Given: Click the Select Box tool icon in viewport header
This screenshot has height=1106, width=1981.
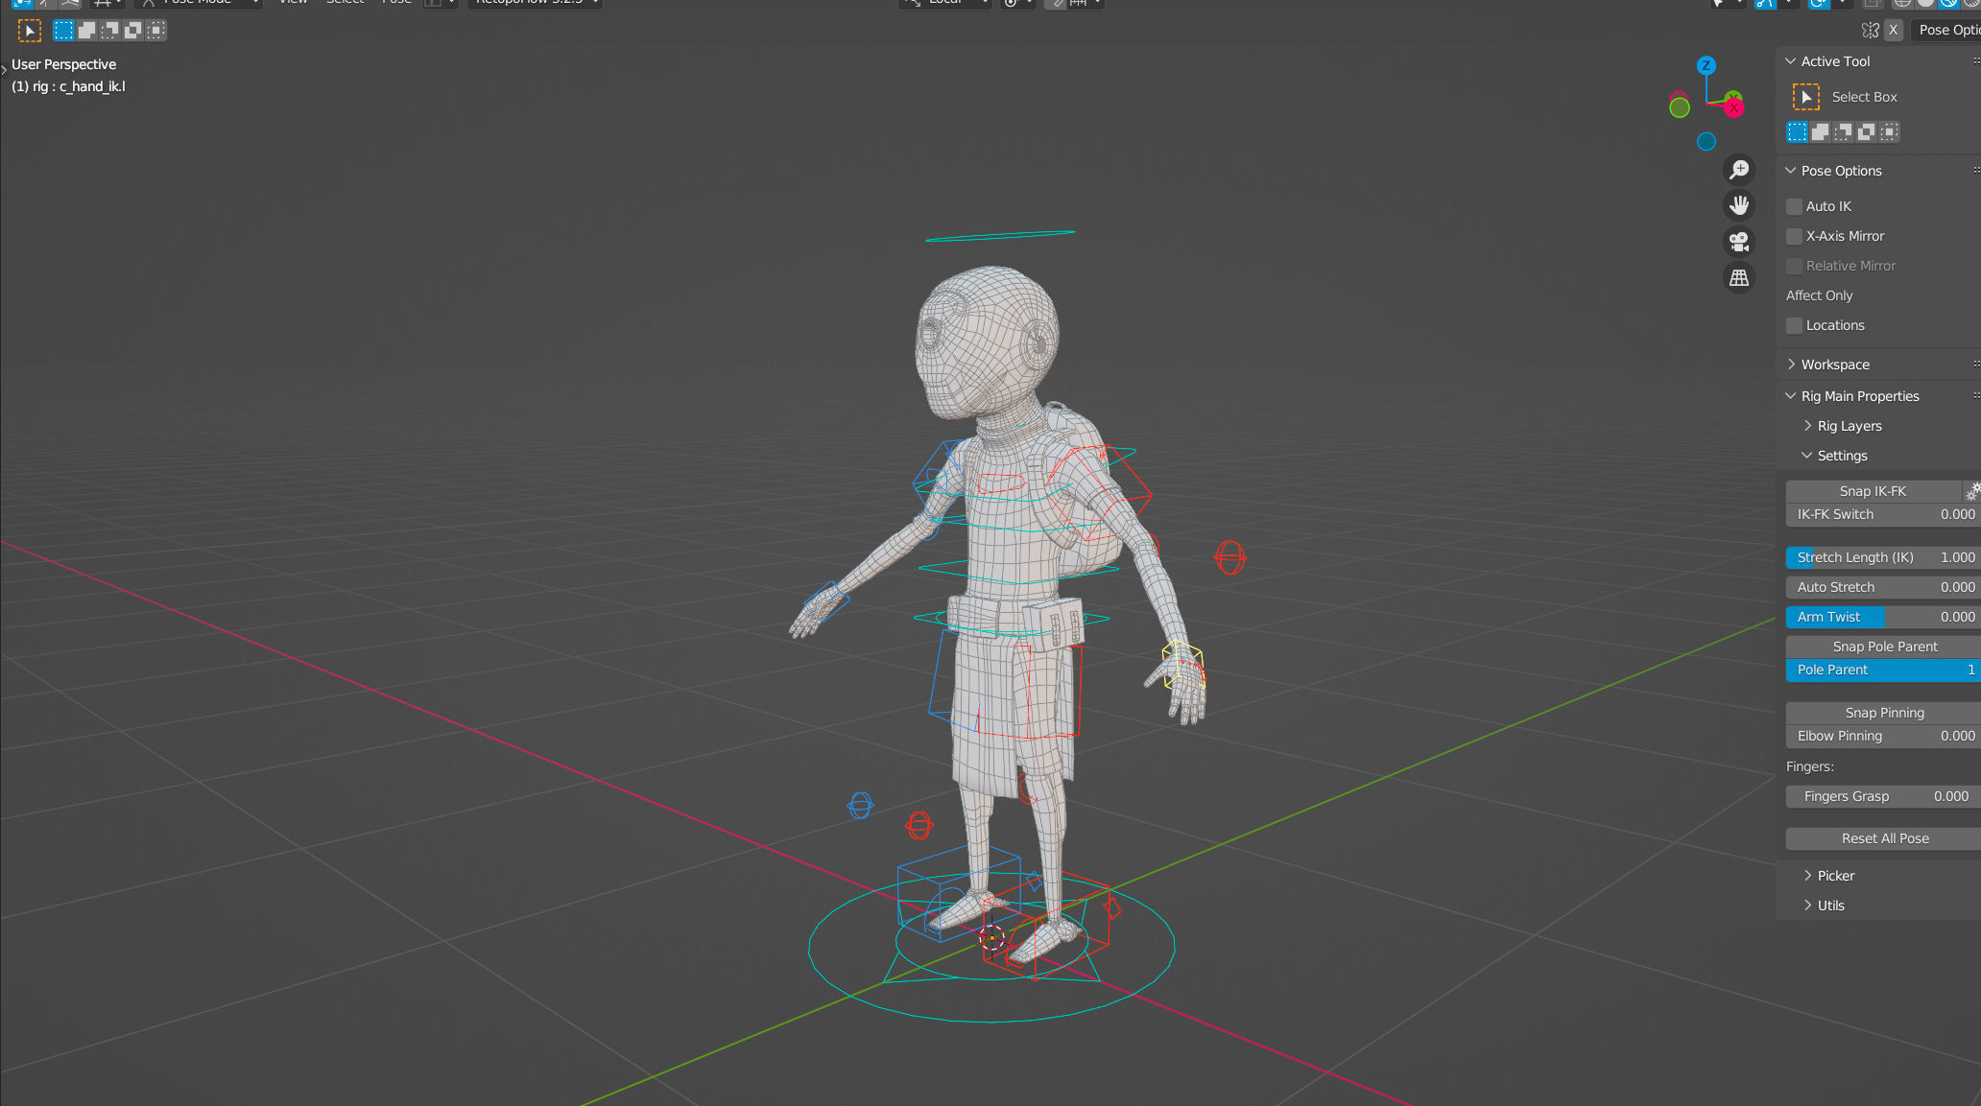Looking at the screenshot, I should click(30, 31).
